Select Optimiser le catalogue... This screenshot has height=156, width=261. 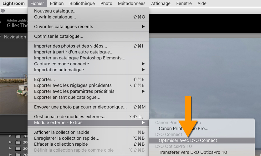pyautogui.click(x=88, y=36)
